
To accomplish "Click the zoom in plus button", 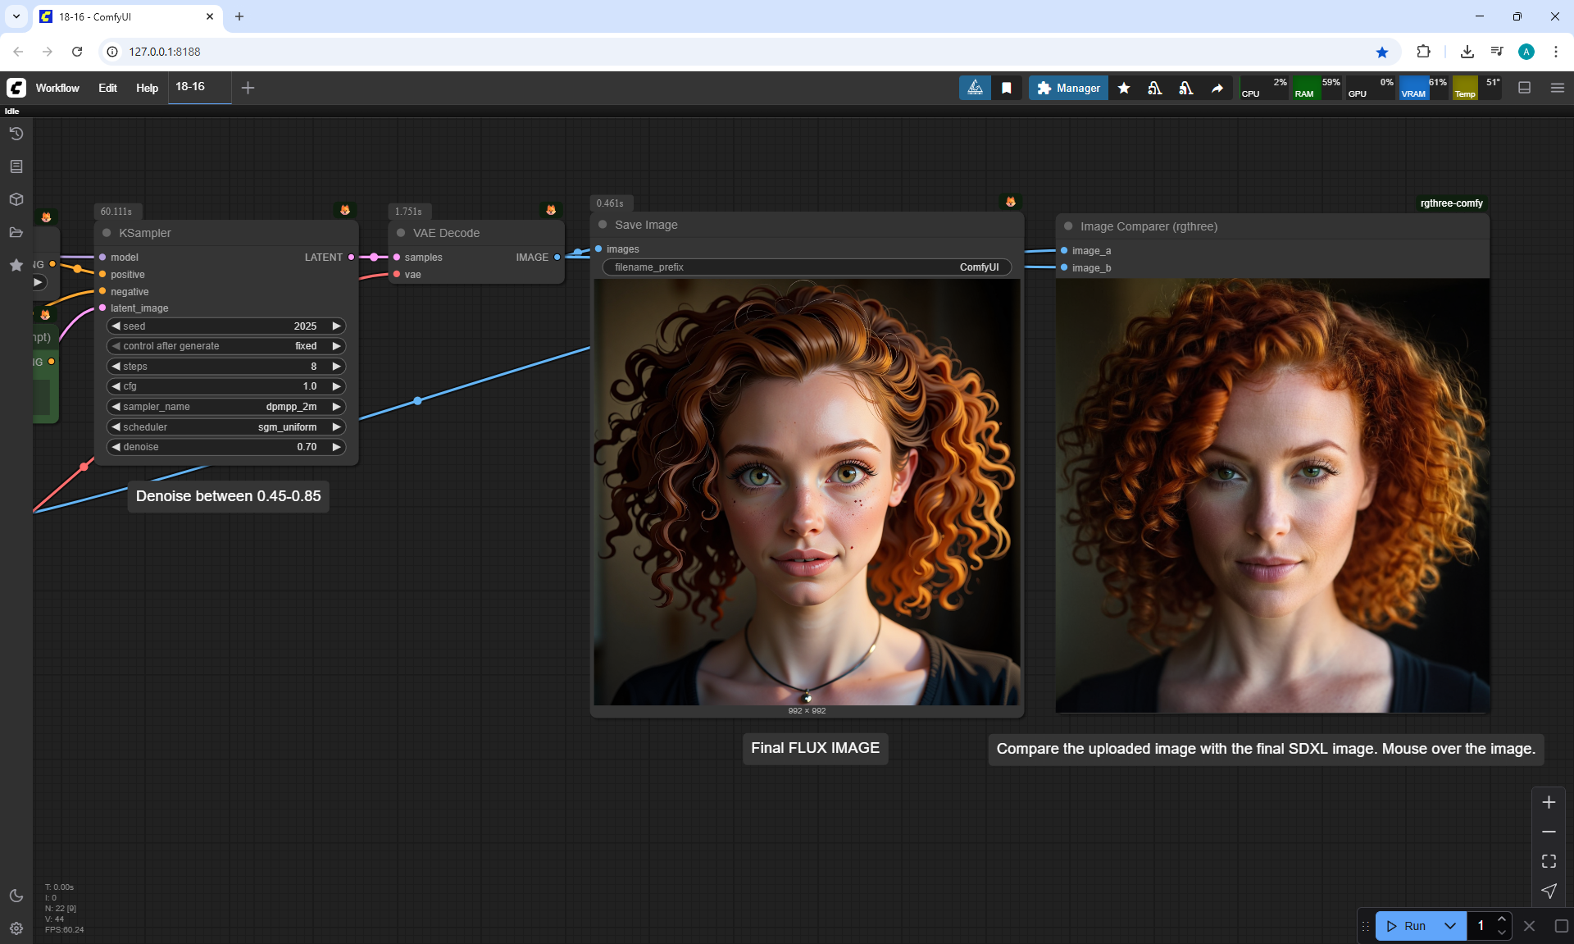I will (1549, 802).
